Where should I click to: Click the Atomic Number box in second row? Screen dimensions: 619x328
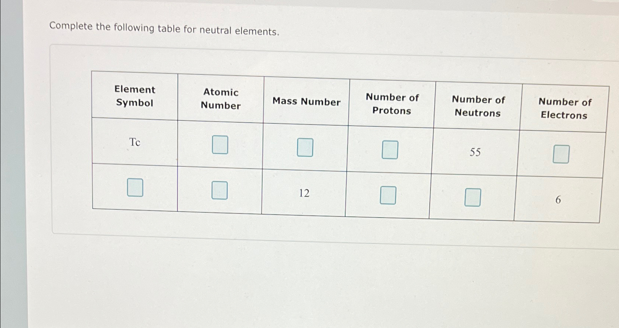point(220,191)
